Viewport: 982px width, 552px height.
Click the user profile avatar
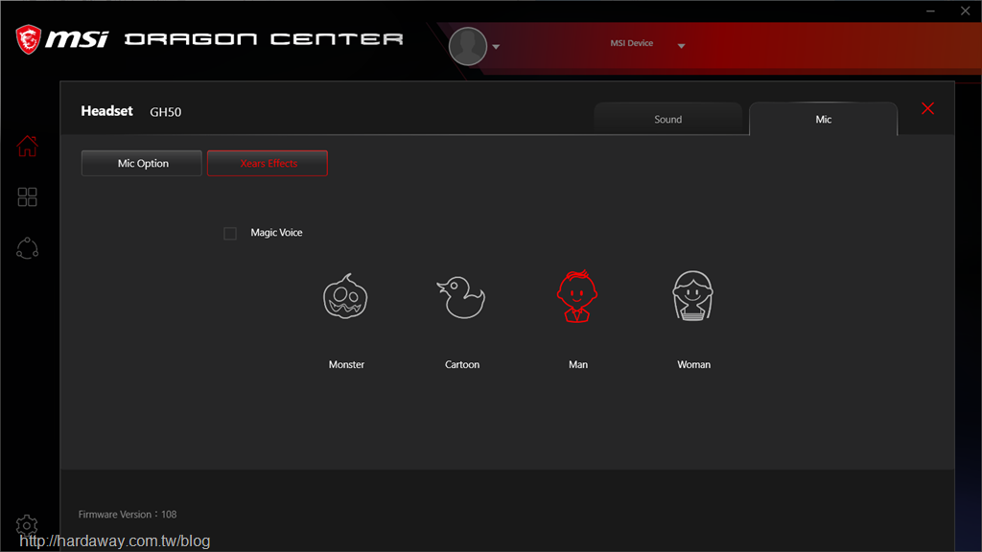pos(468,46)
